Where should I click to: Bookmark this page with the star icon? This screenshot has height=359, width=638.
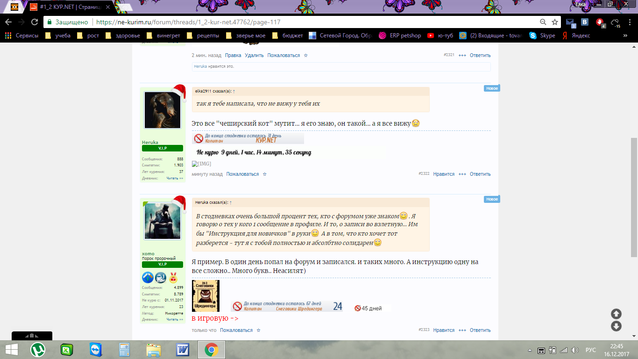click(555, 22)
